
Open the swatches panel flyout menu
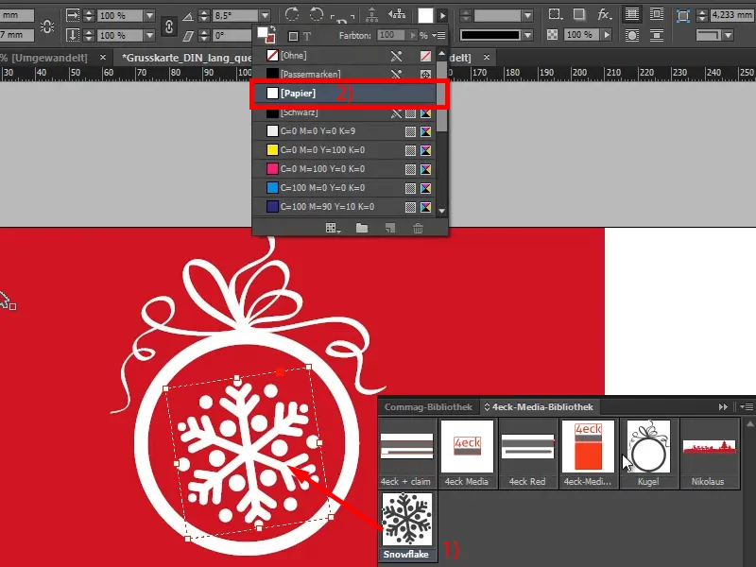coord(439,35)
